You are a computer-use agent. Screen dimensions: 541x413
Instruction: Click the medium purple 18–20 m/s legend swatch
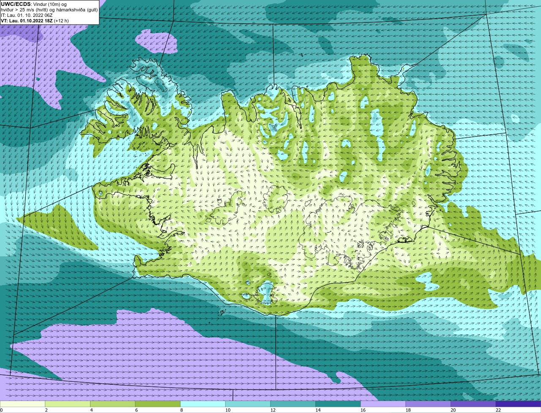click(428, 404)
